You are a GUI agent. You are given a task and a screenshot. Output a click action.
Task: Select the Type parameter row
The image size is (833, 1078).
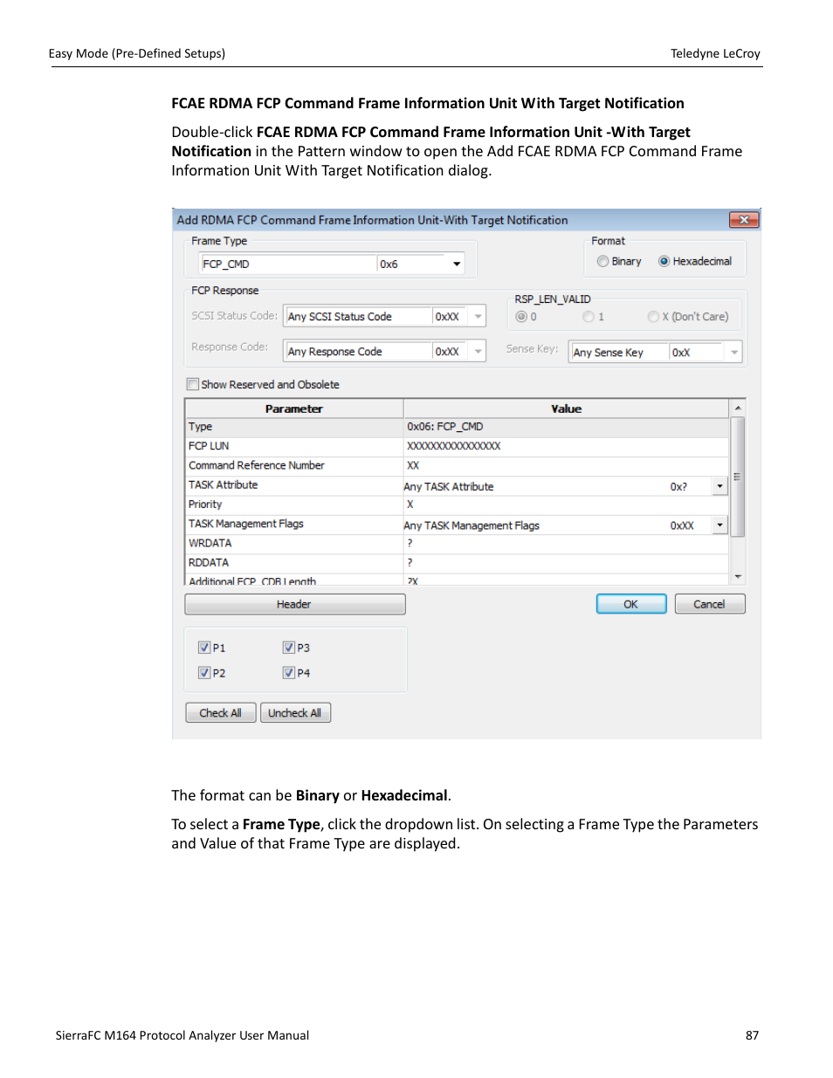[x=458, y=427]
